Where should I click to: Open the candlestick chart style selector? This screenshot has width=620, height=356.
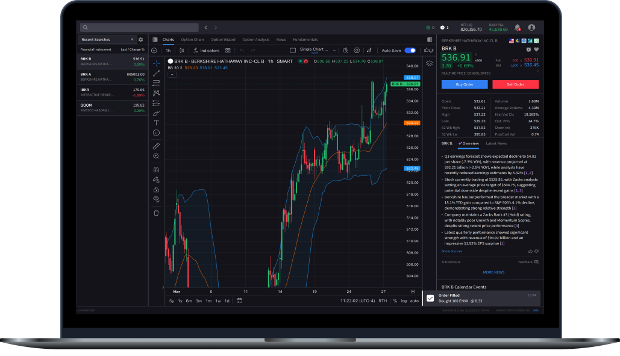pos(182,50)
